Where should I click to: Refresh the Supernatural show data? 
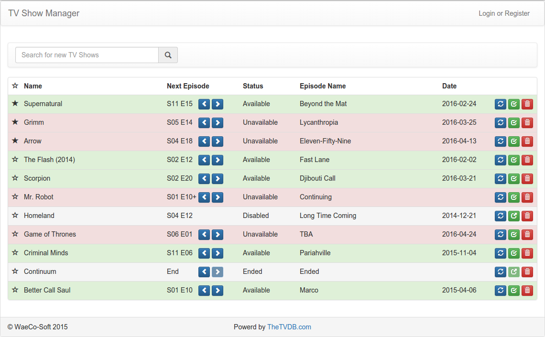coord(501,104)
